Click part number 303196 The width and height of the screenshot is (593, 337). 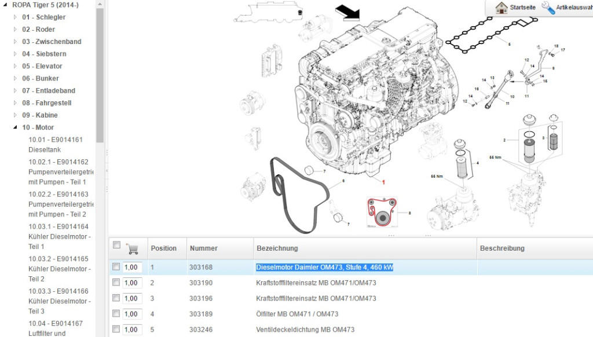[201, 298]
